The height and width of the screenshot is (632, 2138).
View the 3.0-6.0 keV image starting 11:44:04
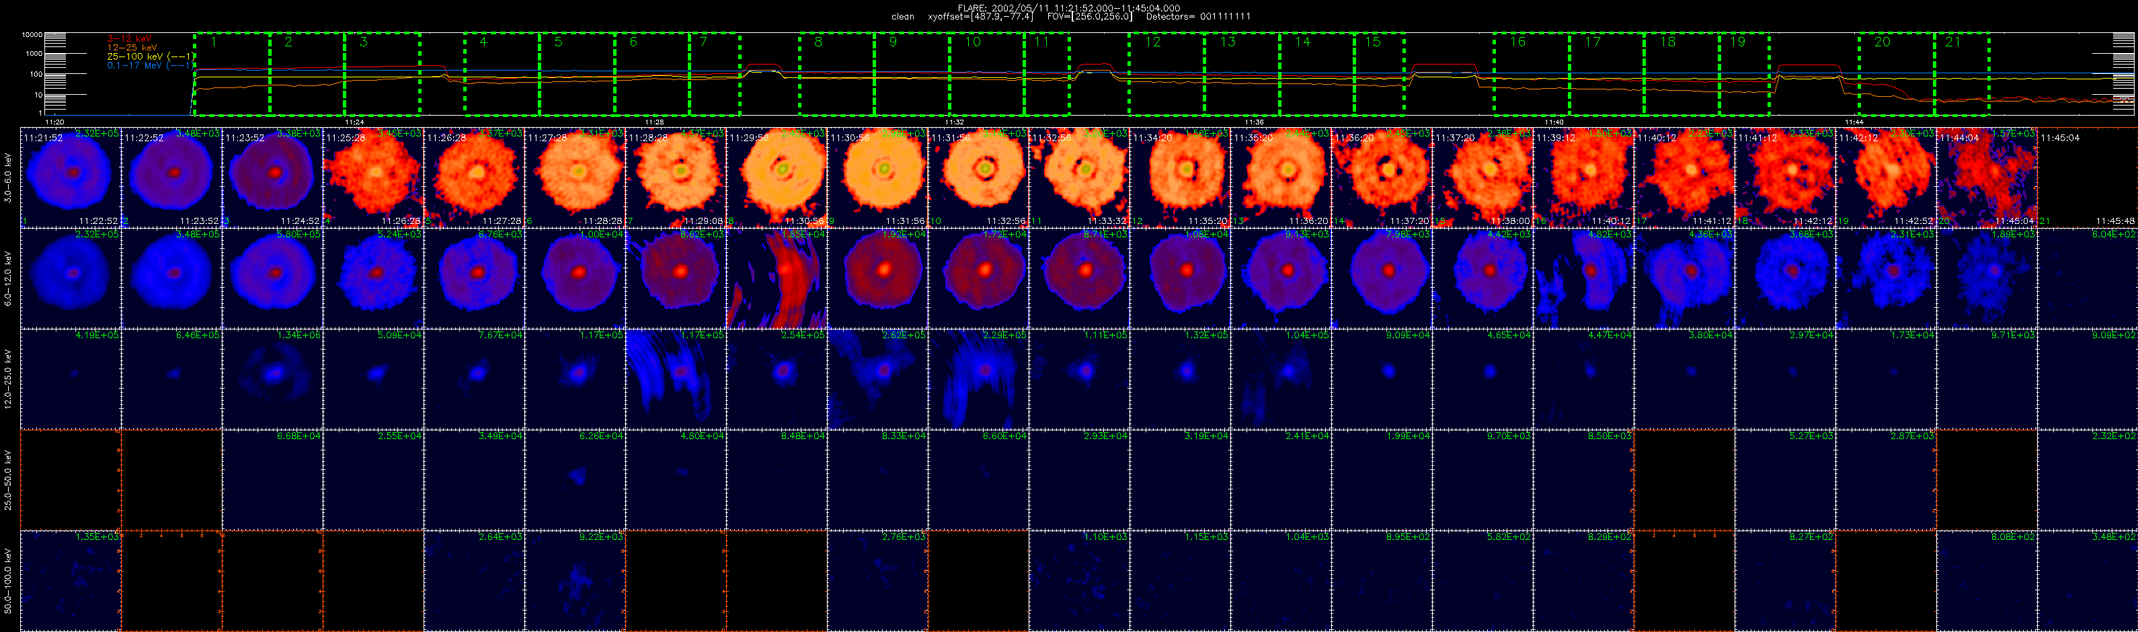pyautogui.click(x=1988, y=177)
